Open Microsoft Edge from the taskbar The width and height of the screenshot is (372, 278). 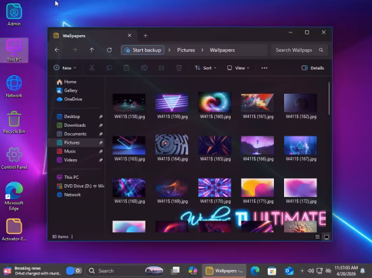(x=255, y=271)
